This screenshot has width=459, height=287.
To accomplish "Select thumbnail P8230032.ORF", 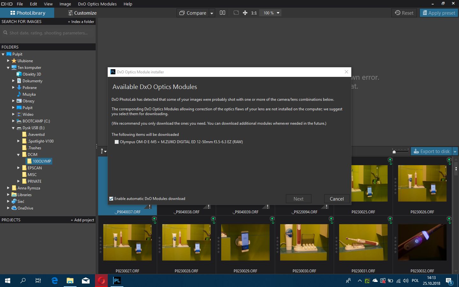I will 422,242.
